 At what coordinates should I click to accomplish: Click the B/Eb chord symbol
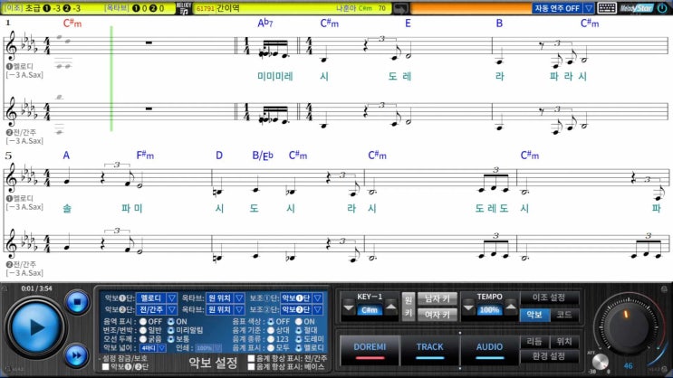(263, 156)
